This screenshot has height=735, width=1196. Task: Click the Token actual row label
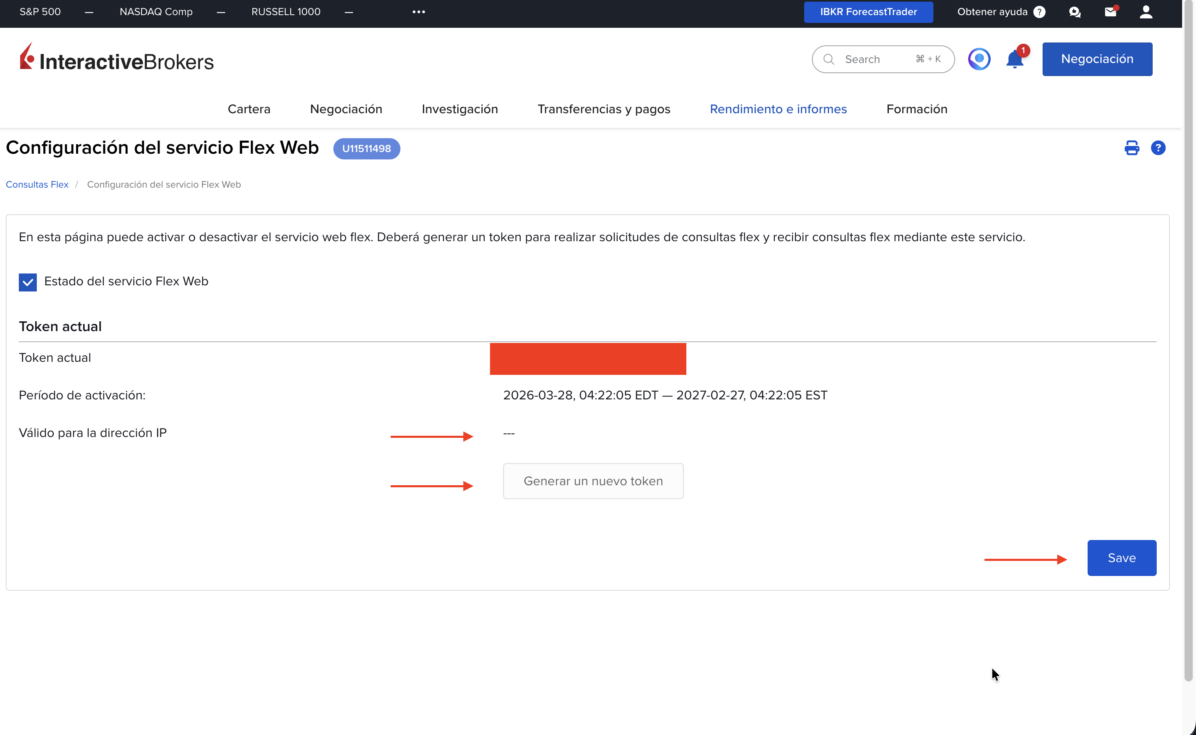55,358
